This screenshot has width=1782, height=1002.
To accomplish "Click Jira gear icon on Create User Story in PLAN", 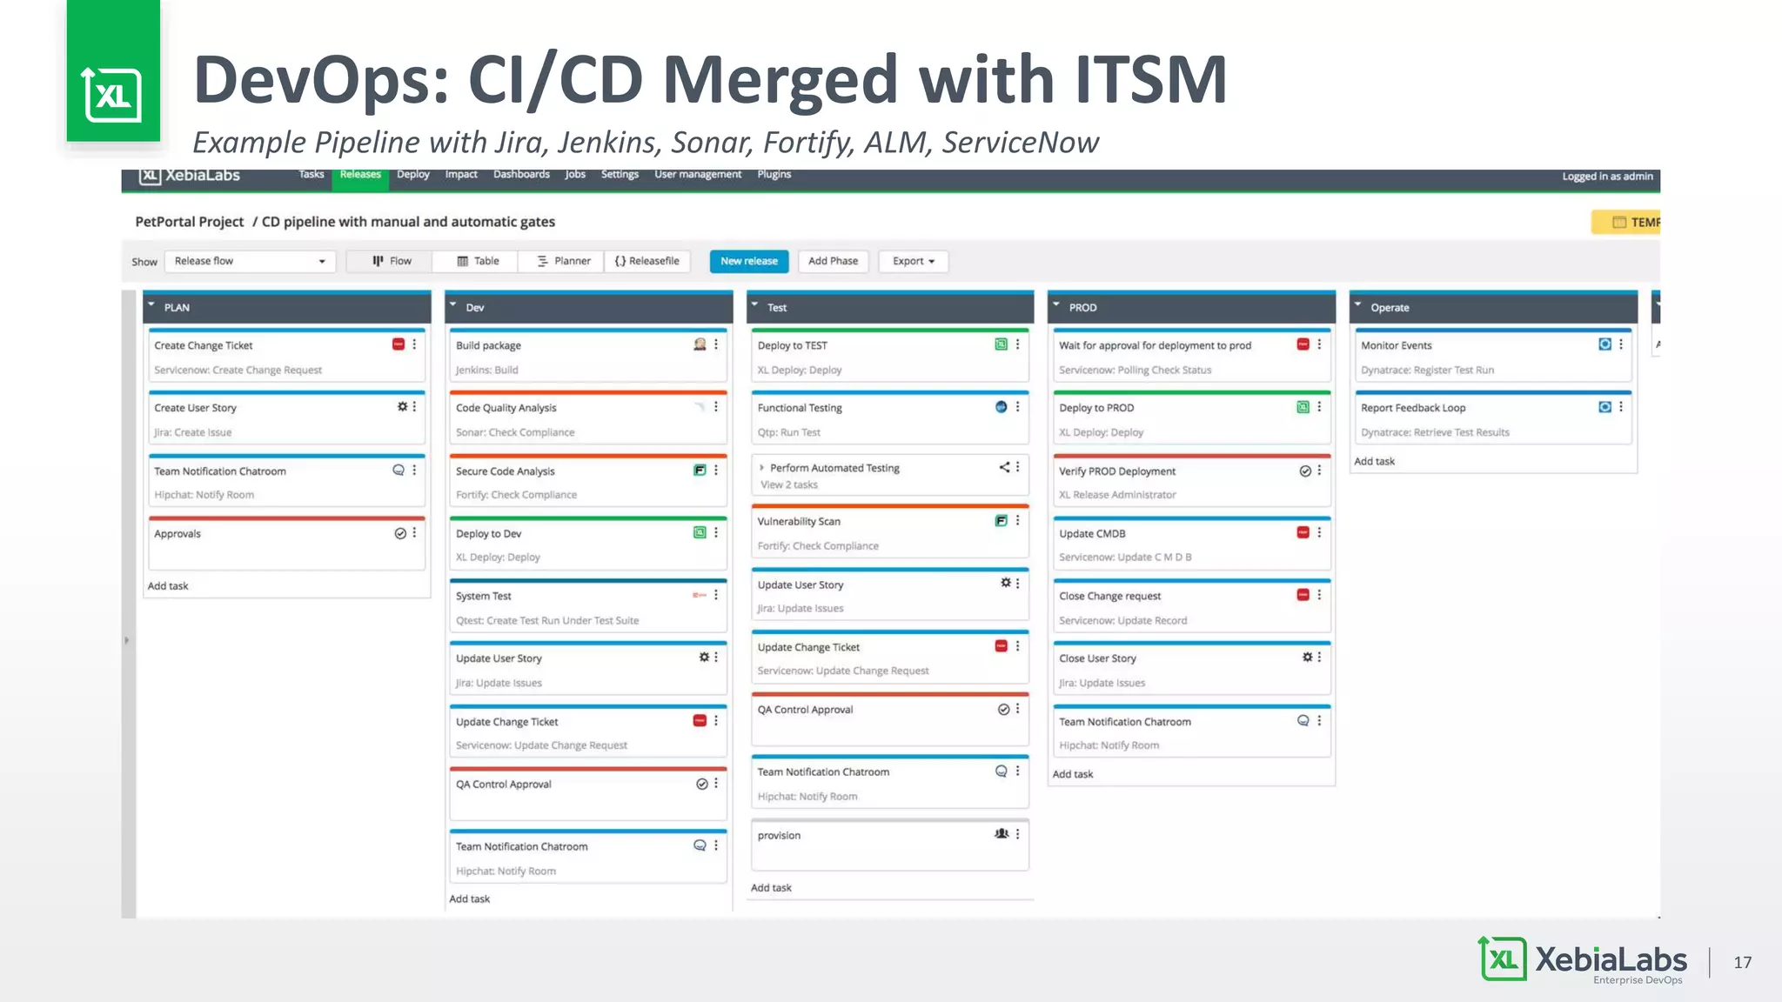I will click(402, 406).
